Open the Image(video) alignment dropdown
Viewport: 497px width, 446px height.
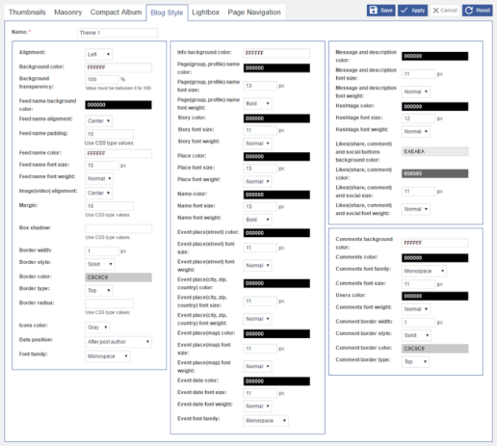tap(99, 193)
